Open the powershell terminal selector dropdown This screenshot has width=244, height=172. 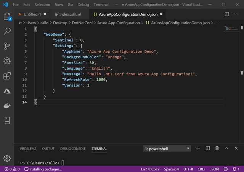pos(167,149)
